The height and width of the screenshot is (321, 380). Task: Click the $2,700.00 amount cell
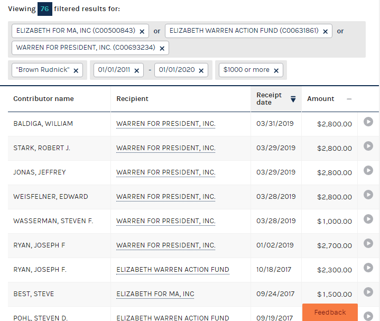(335, 245)
